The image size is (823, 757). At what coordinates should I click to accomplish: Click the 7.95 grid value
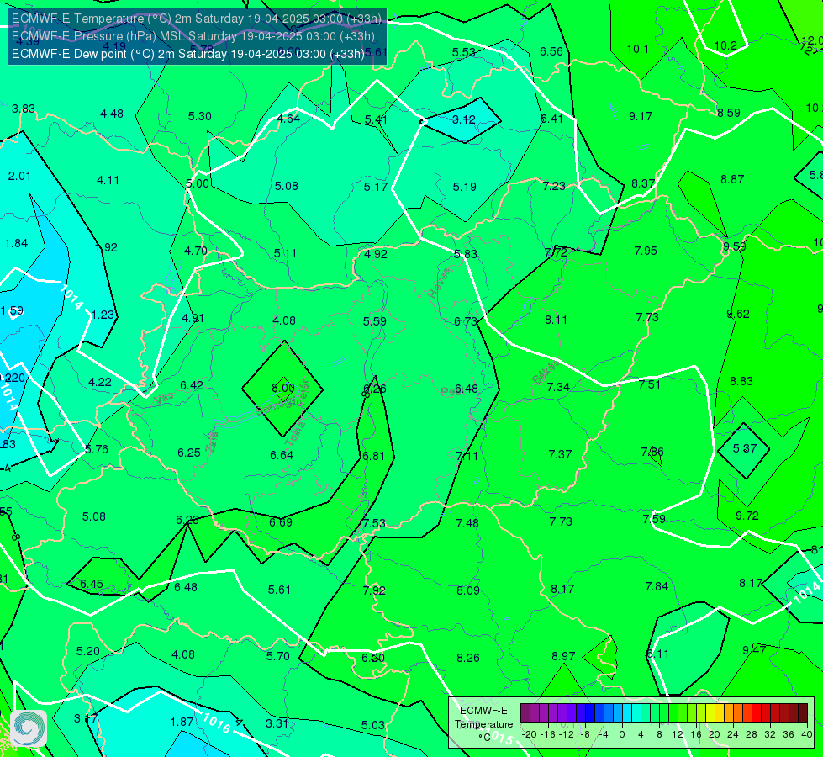pyautogui.click(x=646, y=251)
